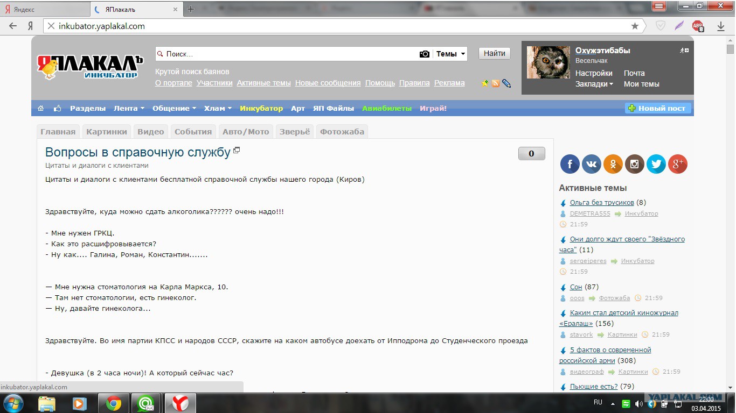
Task: Click the thumbs-up icon in navbar
Action: (57, 108)
